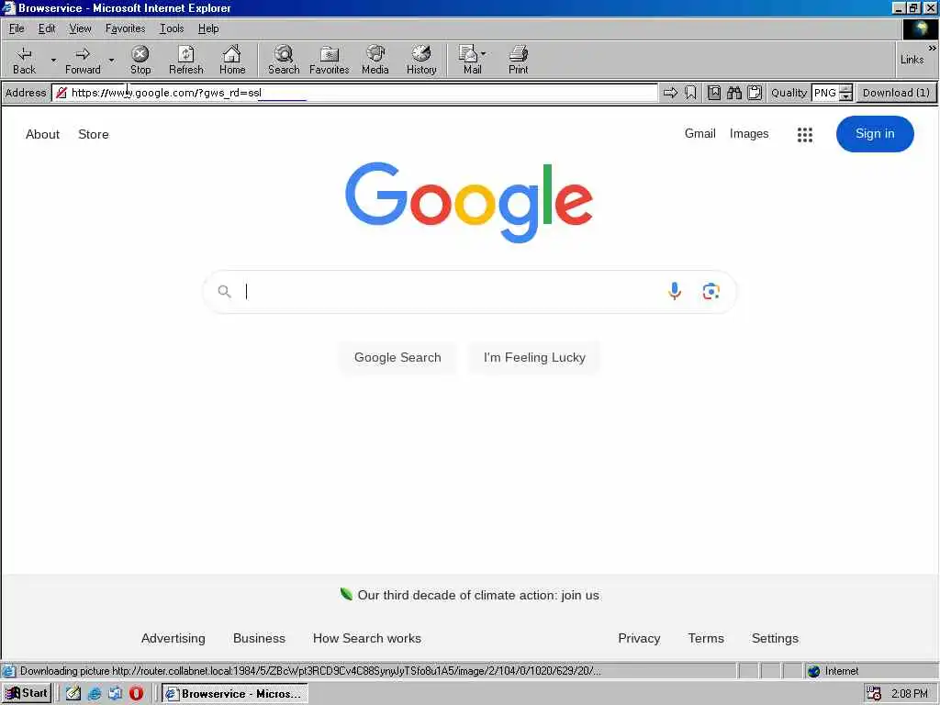Select the Browservice taskbar window button
Image resolution: width=940 pixels, height=705 pixels.
coord(235,694)
